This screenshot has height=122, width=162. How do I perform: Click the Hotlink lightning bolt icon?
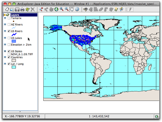130,9
